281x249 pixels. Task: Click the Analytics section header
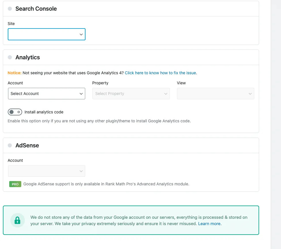[x=28, y=57]
